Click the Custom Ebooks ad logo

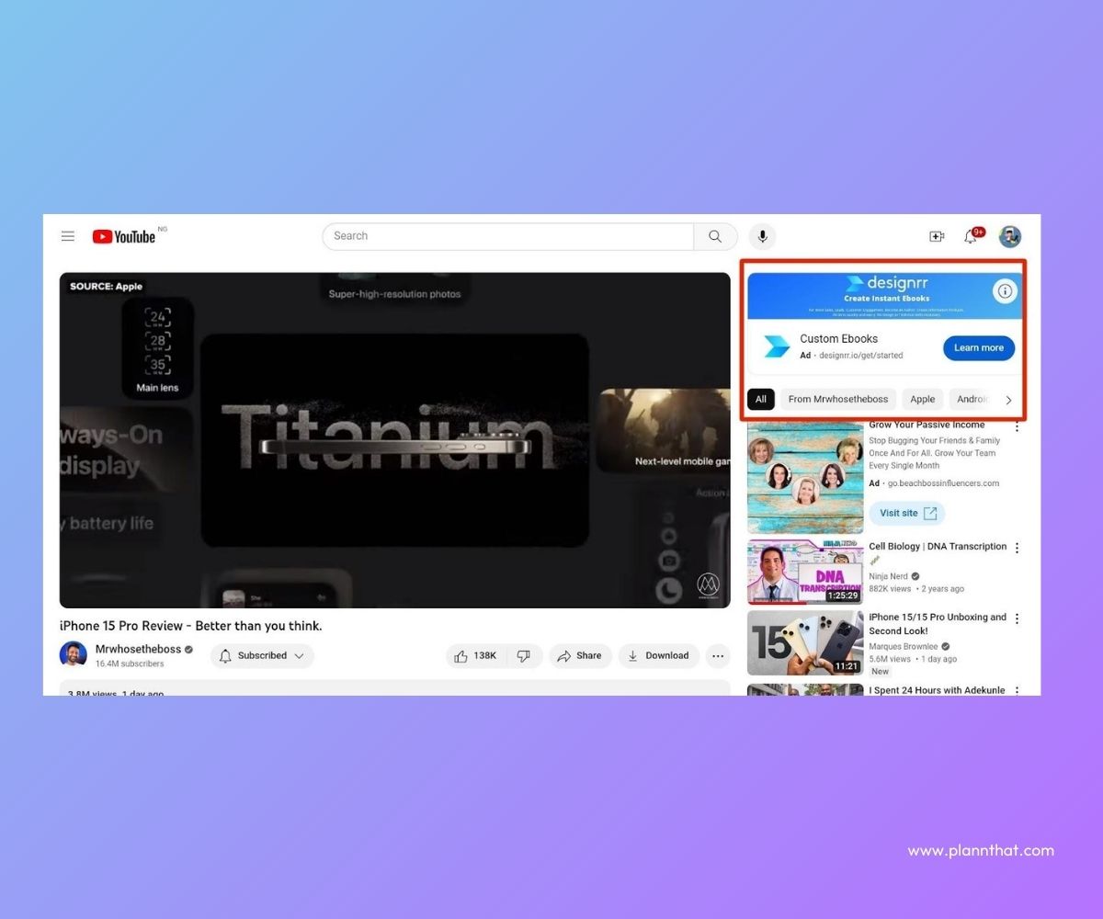[777, 346]
